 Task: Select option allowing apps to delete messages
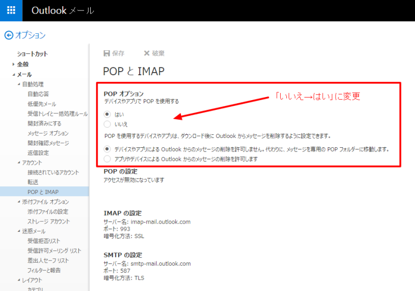107,159
